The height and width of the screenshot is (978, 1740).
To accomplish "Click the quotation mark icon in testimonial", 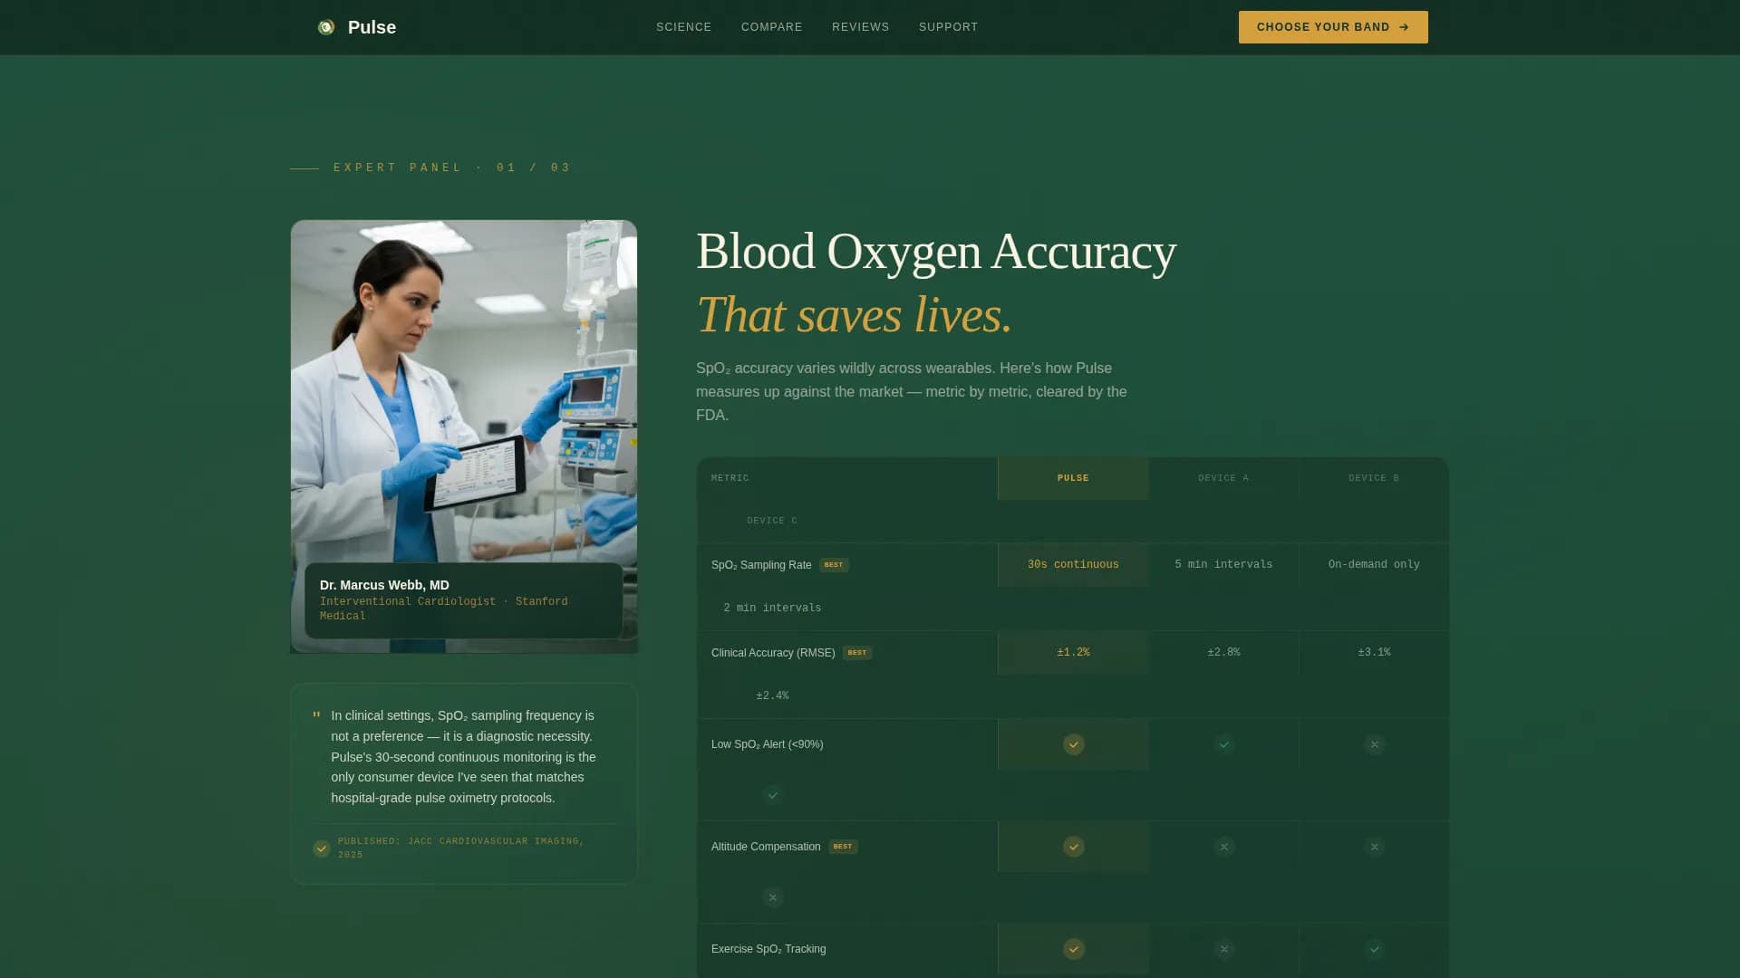I will pos(316,716).
